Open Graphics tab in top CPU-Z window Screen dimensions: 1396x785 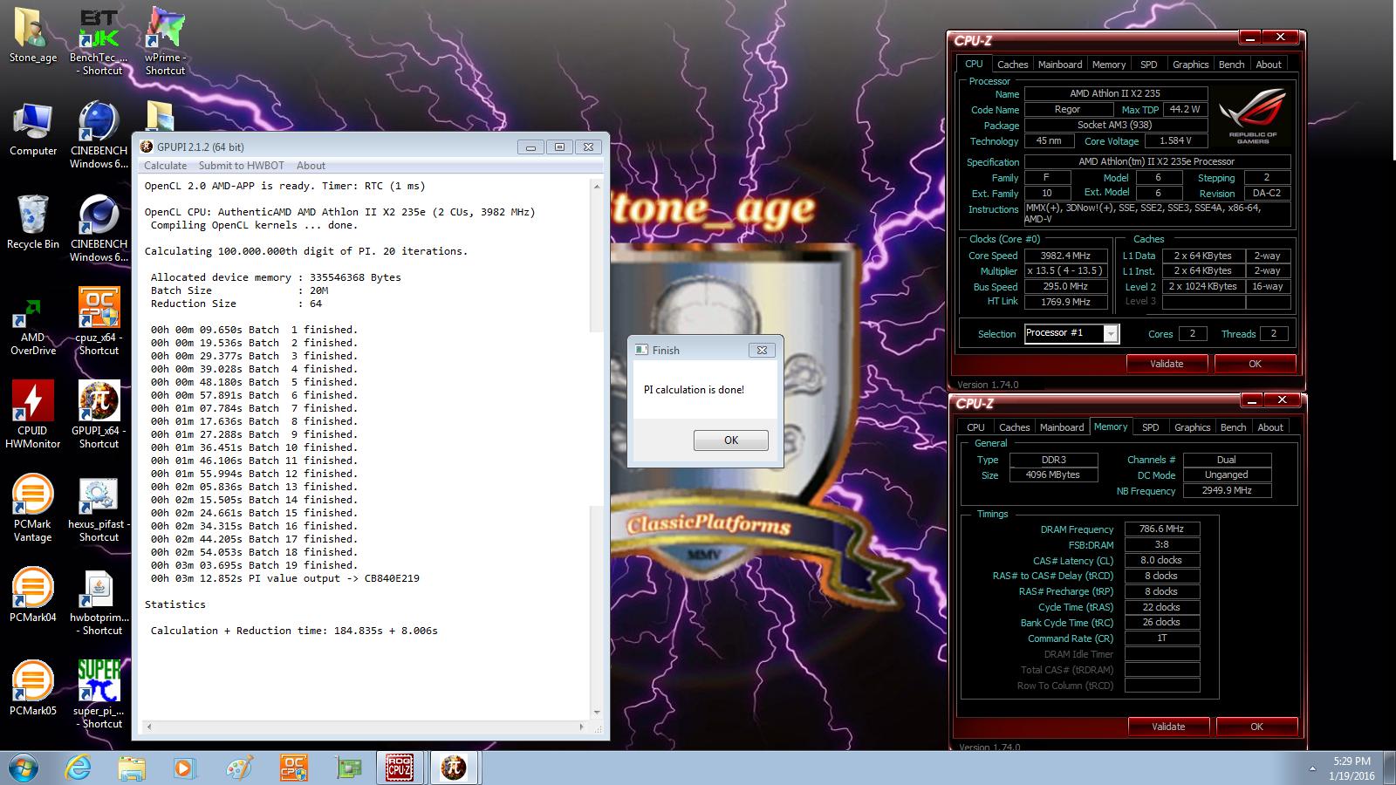pyautogui.click(x=1191, y=65)
